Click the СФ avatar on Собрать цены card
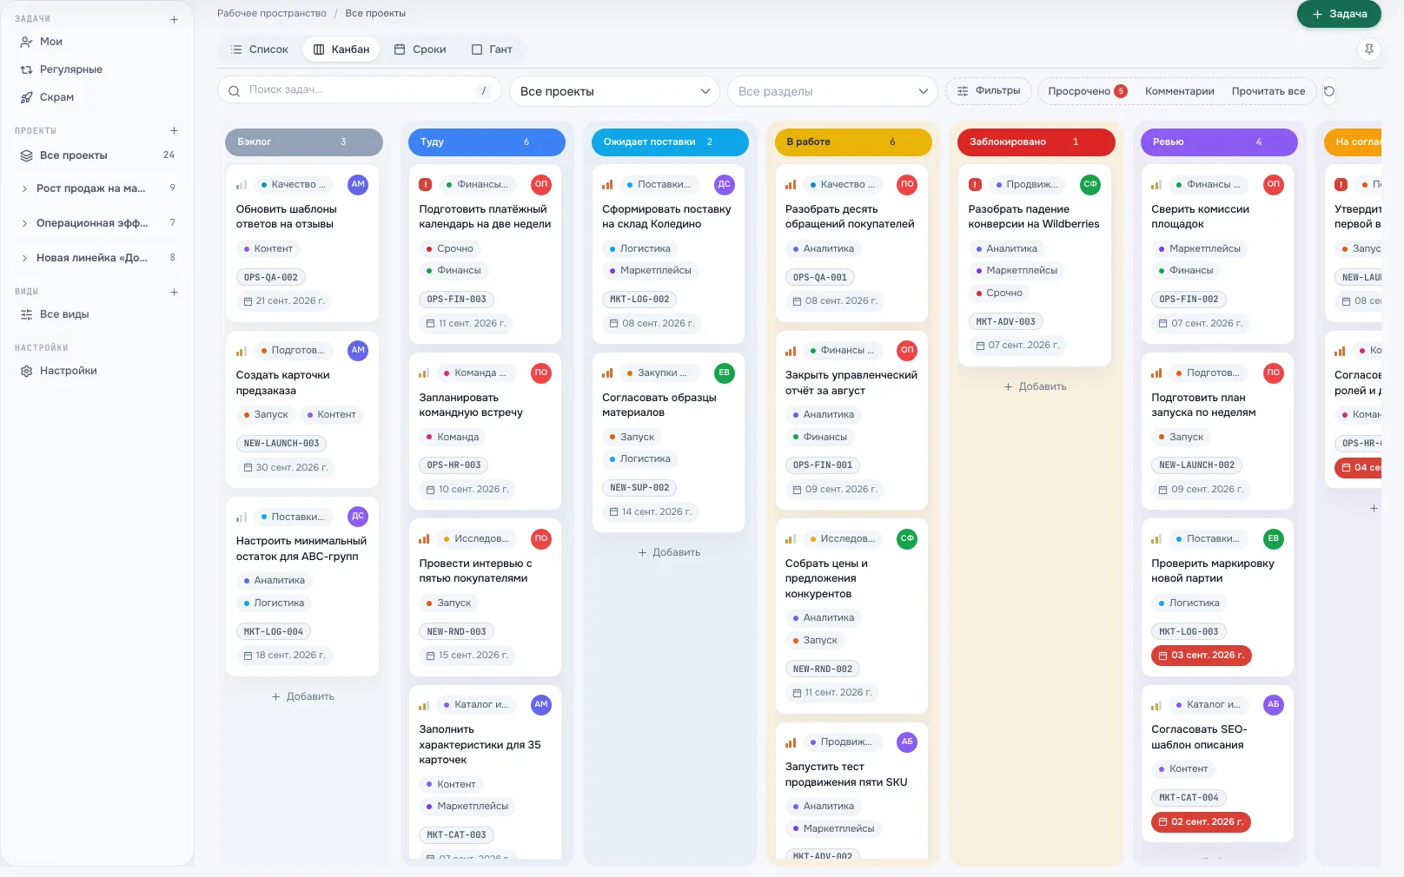 coord(907,539)
